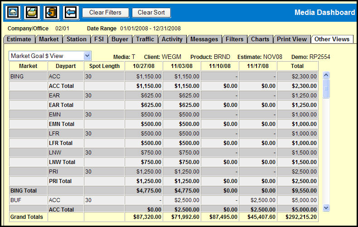Open the Station tab
The width and height of the screenshot is (358, 227).
[76, 39]
